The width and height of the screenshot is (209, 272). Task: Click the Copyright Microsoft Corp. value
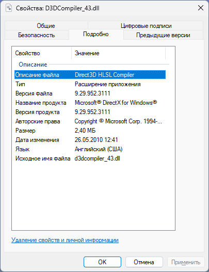[118, 121]
